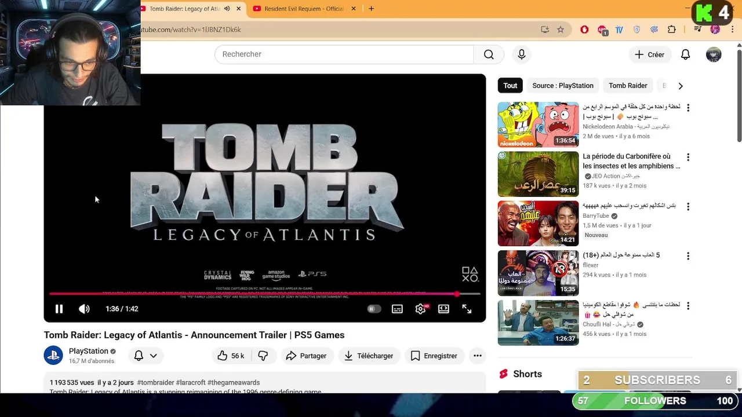Viewport: 742px width, 417px height.
Task: Select the Tomb Raider filter chip
Action: click(628, 86)
